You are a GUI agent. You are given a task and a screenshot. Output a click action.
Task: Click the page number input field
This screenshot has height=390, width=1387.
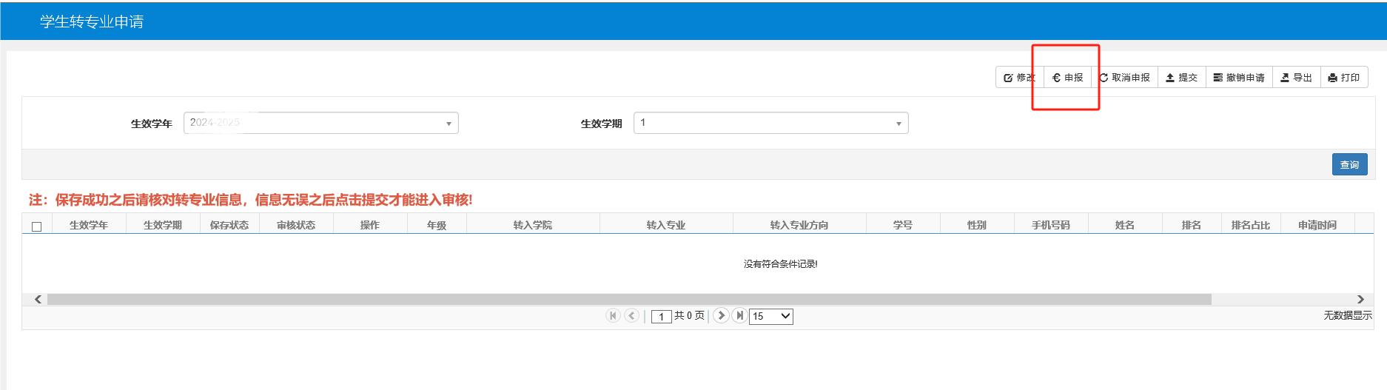coord(661,317)
